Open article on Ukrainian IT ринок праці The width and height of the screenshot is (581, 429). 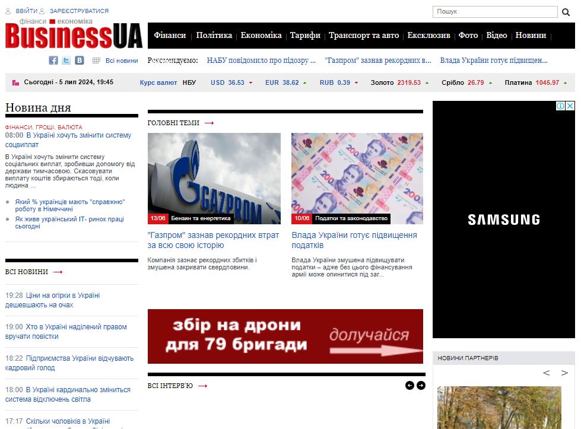coord(69,223)
